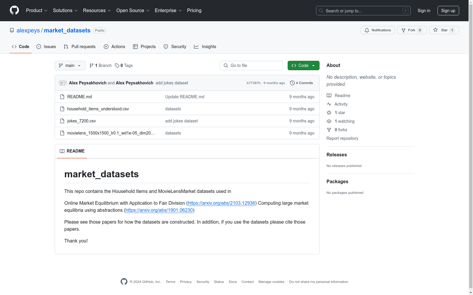Screen dimensions: 473x295
Task: Click the footer Status link
Action: (x=219, y=282)
